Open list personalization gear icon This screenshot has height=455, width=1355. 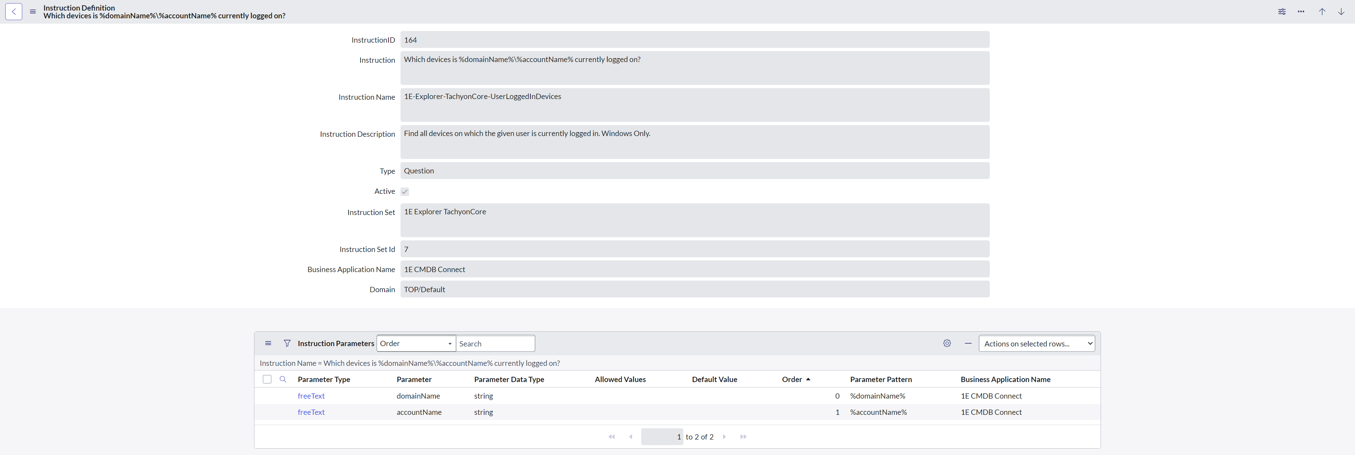point(947,343)
